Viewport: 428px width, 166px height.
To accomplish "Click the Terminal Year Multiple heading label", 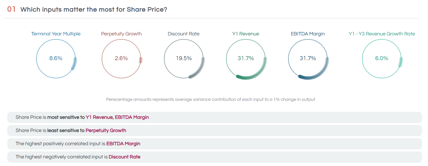I will (x=56, y=34).
